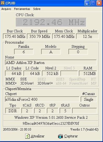Image resolution: width=103 pixels, height=142 pixels.
Task: Click the 3DNow! feature label
Action: [27, 83]
